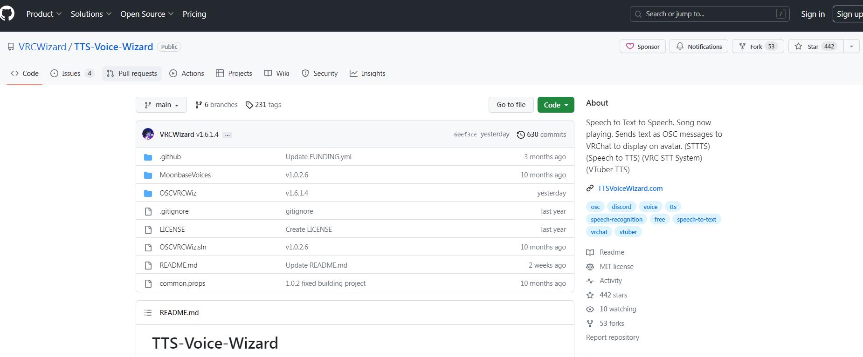Switch to the Wiki tab

277,74
